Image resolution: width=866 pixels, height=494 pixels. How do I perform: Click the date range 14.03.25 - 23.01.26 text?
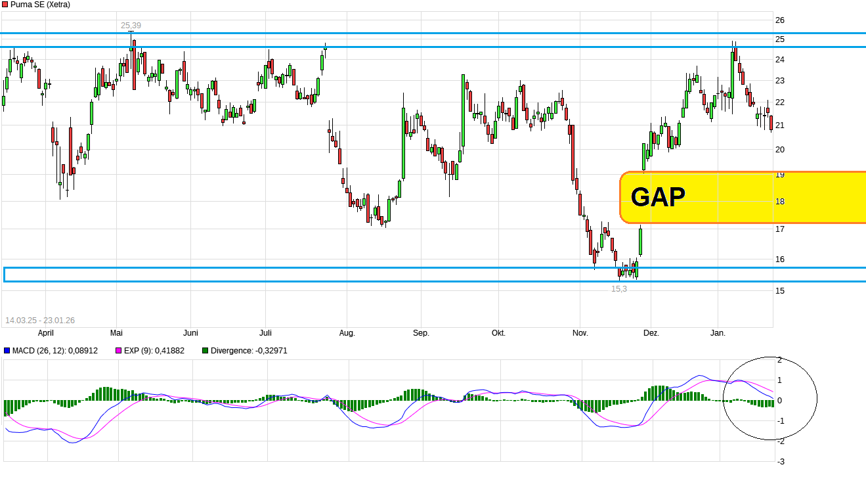(x=40, y=321)
